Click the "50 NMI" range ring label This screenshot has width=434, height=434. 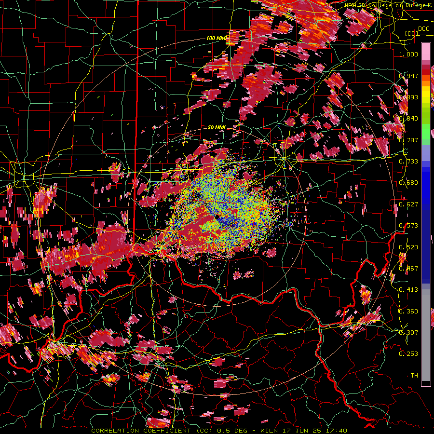pyautogui.click(x=217, y=127)
